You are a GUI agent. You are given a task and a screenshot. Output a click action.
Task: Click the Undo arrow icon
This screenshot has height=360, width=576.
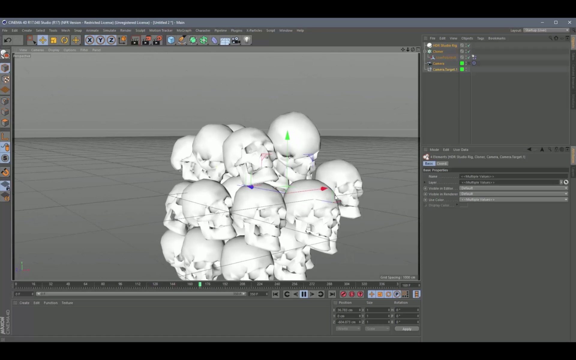click(x=8, y=40)
